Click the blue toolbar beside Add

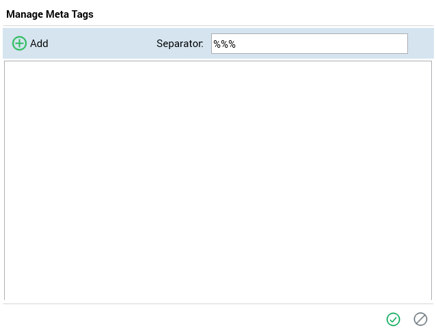click(x=103, y=44)
